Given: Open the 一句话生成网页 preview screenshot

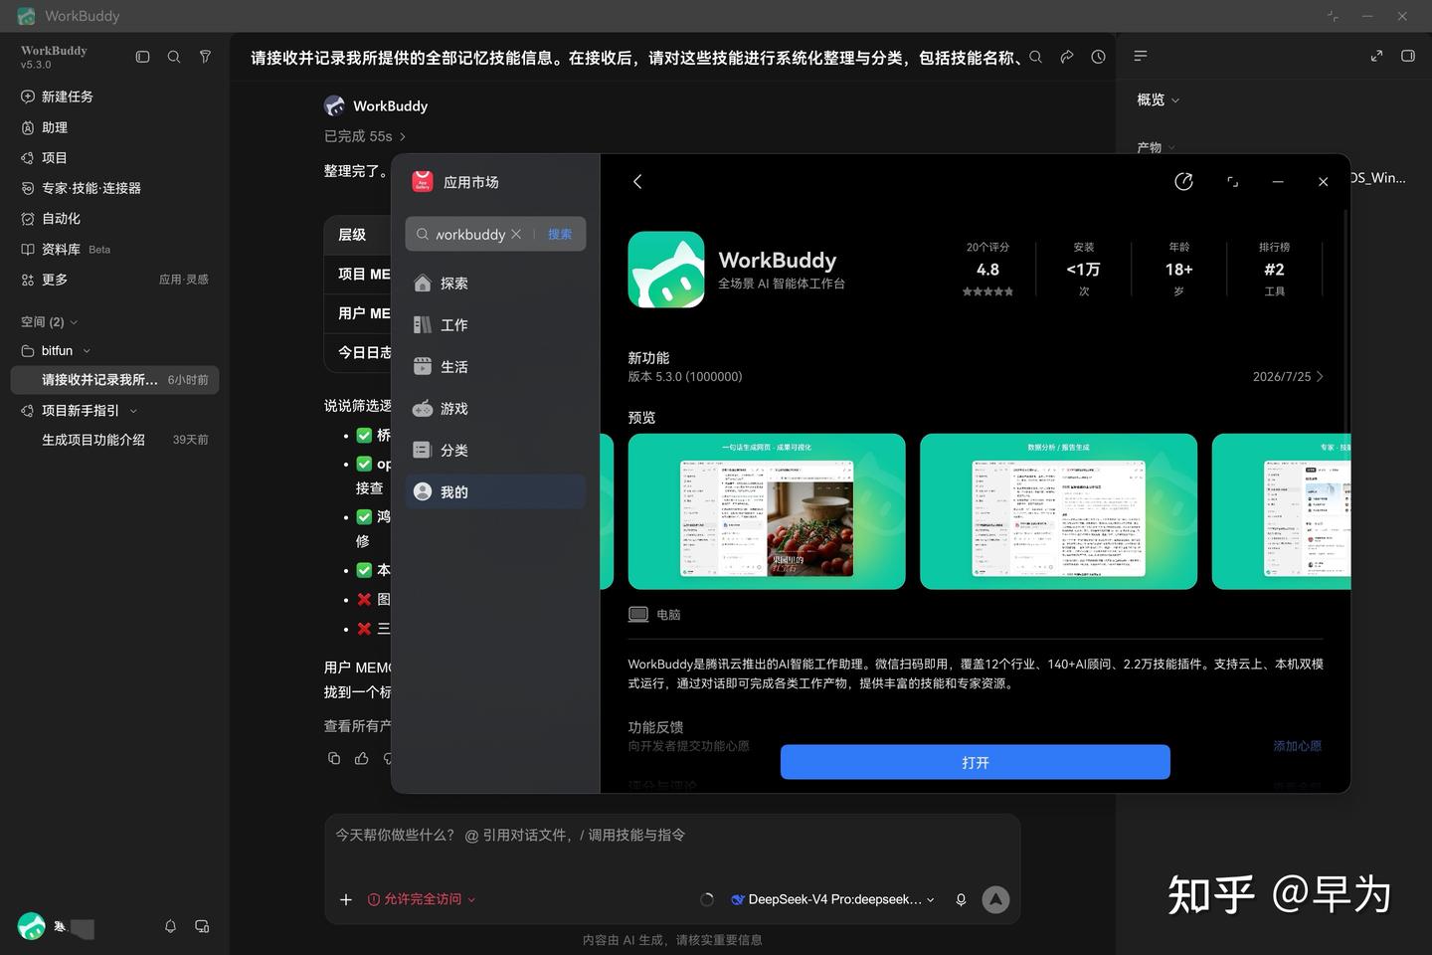Looking at the screenshot, I should click(x=767, y=511).
